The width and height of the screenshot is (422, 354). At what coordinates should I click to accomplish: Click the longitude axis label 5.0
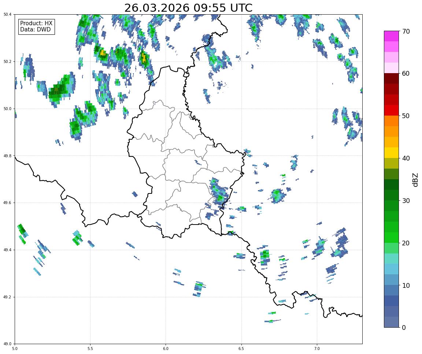(15, 349)
